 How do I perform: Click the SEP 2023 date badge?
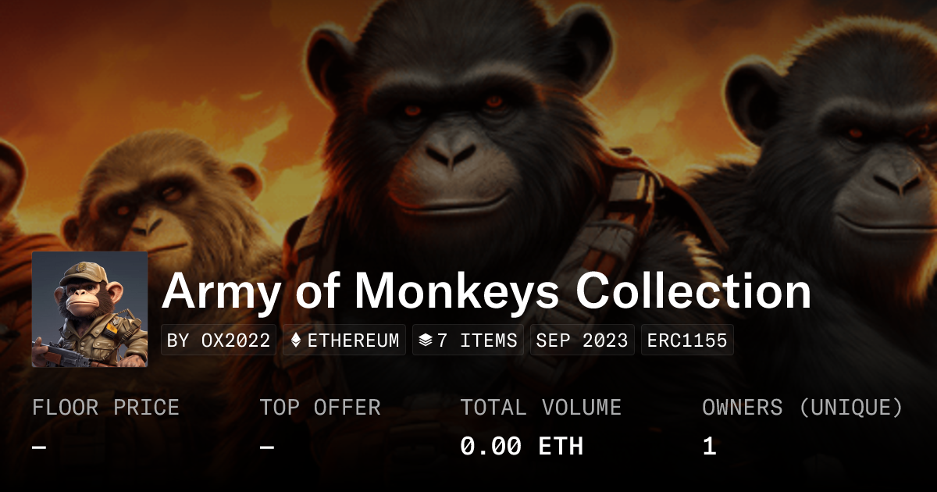click(583, 340)
